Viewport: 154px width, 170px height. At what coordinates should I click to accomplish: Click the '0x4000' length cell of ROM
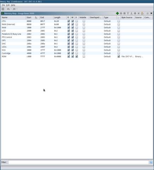[58, 57]
